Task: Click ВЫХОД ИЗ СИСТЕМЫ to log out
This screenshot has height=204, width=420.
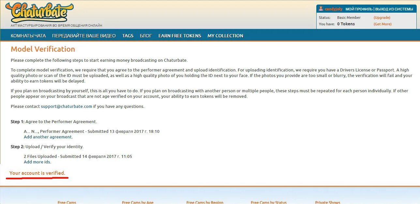Action: [394, 9]
